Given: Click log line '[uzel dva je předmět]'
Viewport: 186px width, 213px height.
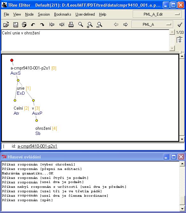Looking at the screenshot, I should pos(103,187).
